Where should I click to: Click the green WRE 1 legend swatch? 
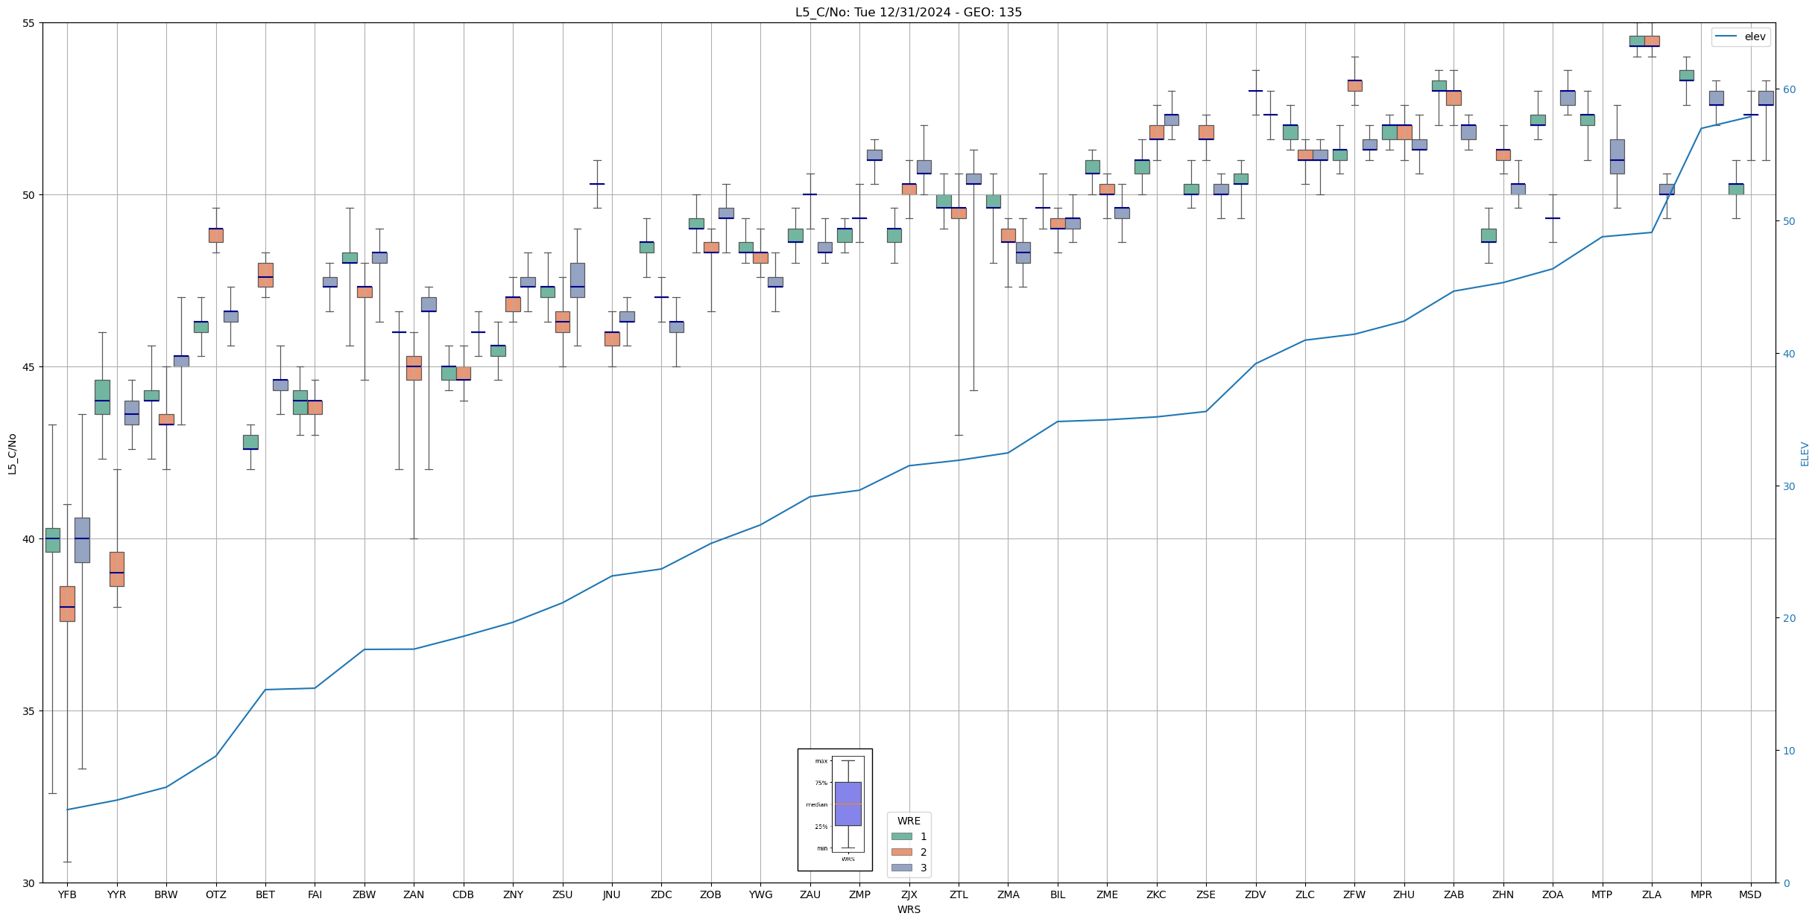(x=901, y=836)
